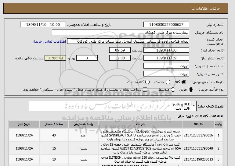
Task: Click the creation time field 09:59
Action: 120,50
